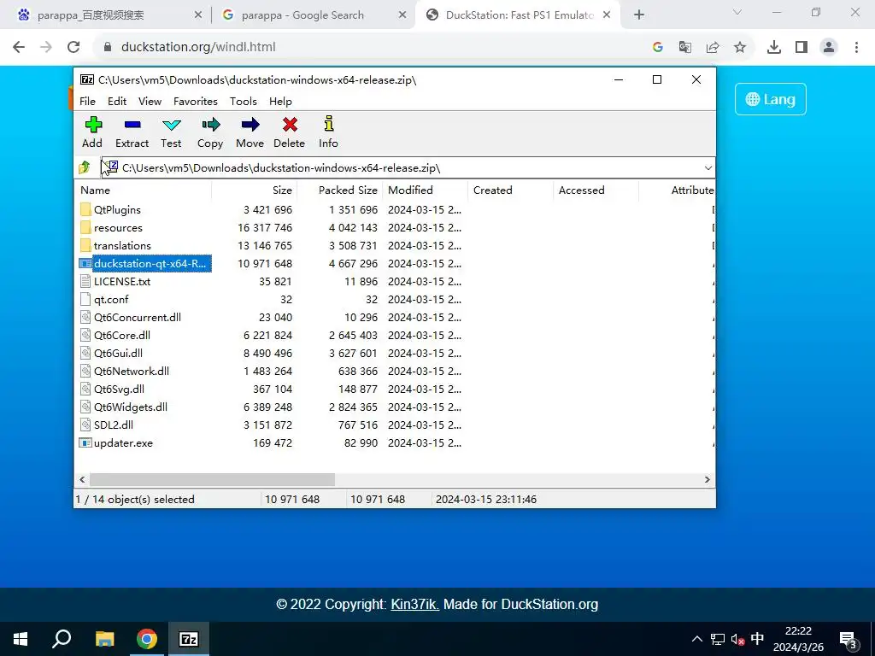The image size is (875, 656).
Task: Select the SDL2.dll file icon
Action: coord(85,425)
